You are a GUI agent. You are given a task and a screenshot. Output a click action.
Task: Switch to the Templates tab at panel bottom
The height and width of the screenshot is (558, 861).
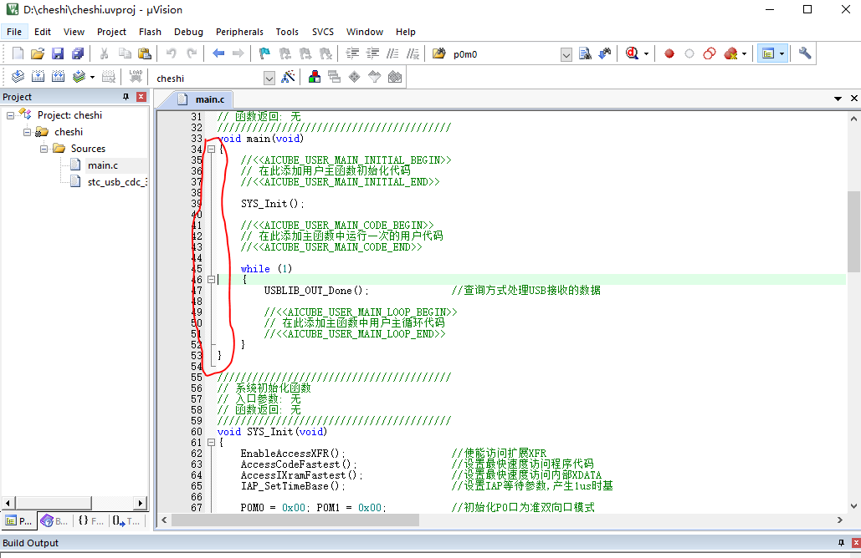127,520
